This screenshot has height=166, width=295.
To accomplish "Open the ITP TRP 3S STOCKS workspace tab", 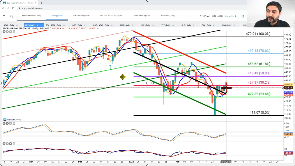I will (x=111, y=16).
